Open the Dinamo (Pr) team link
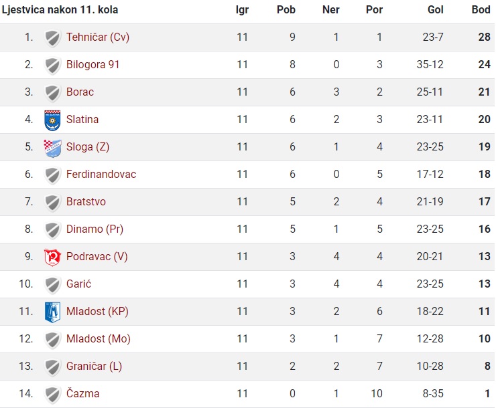The height and width of the screenshot is (408, 496). click(x=95, y=229)
